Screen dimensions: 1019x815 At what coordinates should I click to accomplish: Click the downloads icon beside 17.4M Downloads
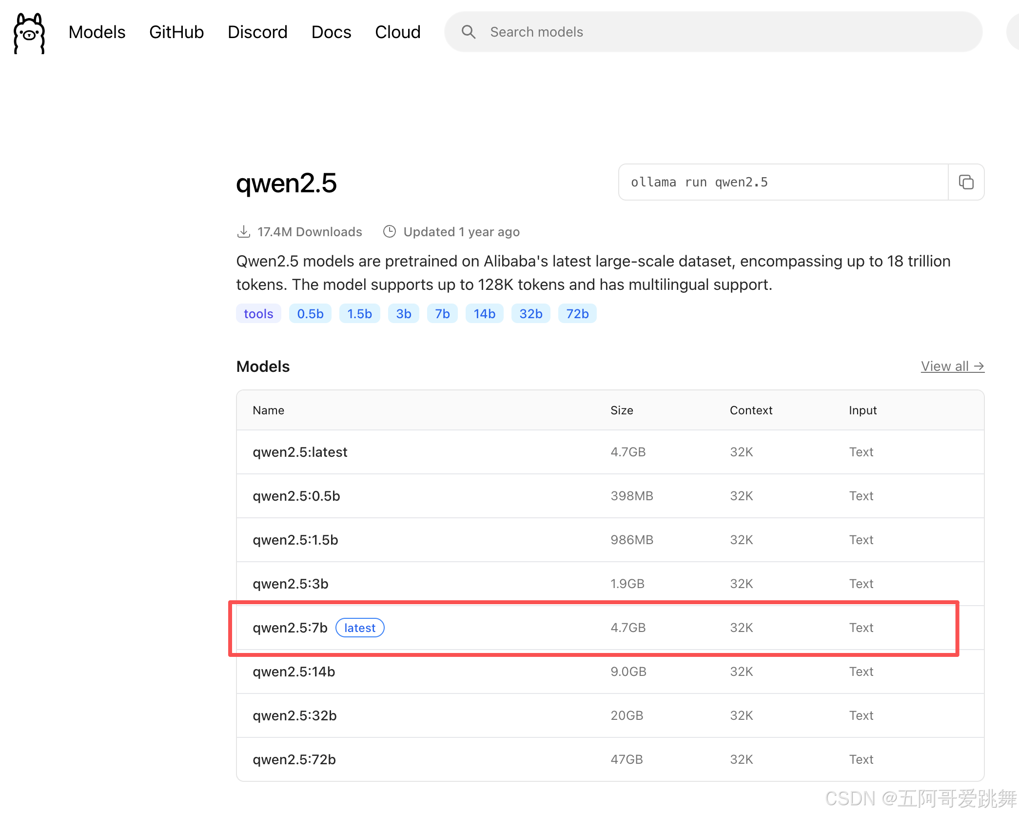click(x=243, y=232)
